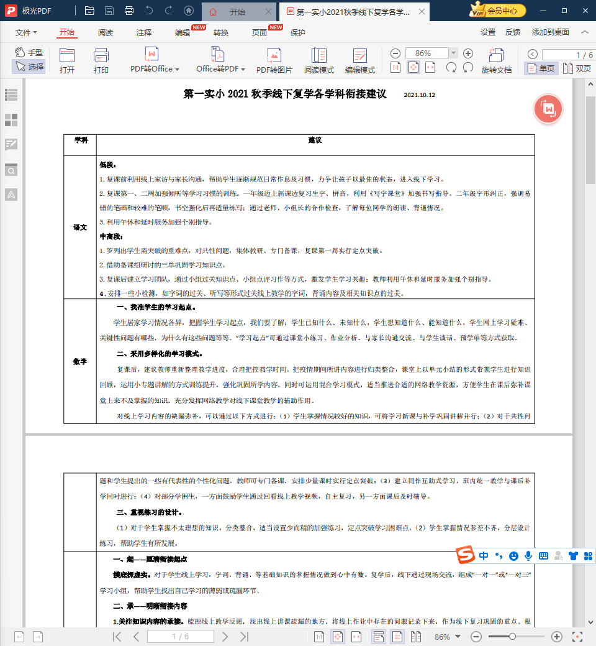Open the search sidebar panel

click(x=11, y=170)
